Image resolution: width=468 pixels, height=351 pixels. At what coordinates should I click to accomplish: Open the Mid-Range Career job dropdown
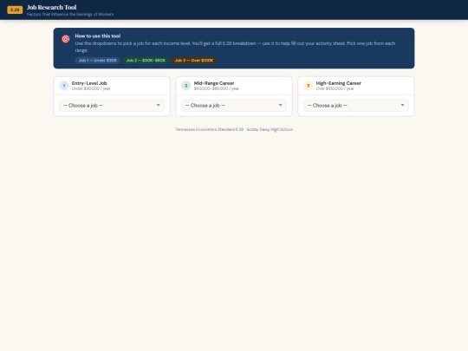tap(234, 106)
